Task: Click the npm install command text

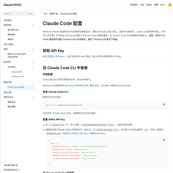Action: tap(64, 105)
